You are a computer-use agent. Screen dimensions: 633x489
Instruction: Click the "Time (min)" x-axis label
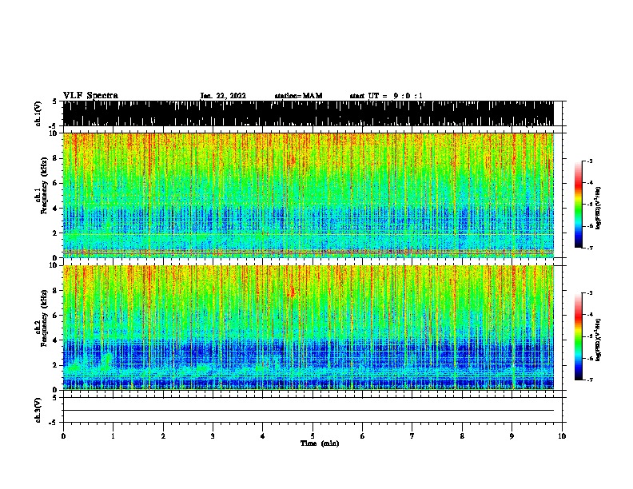click(x=320, y=443)
